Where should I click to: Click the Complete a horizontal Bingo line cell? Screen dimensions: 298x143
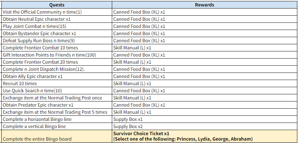(36, 119)
